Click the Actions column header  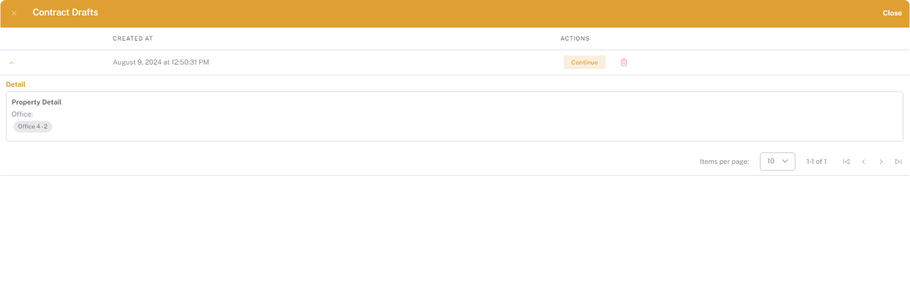(x=575, y=39)
